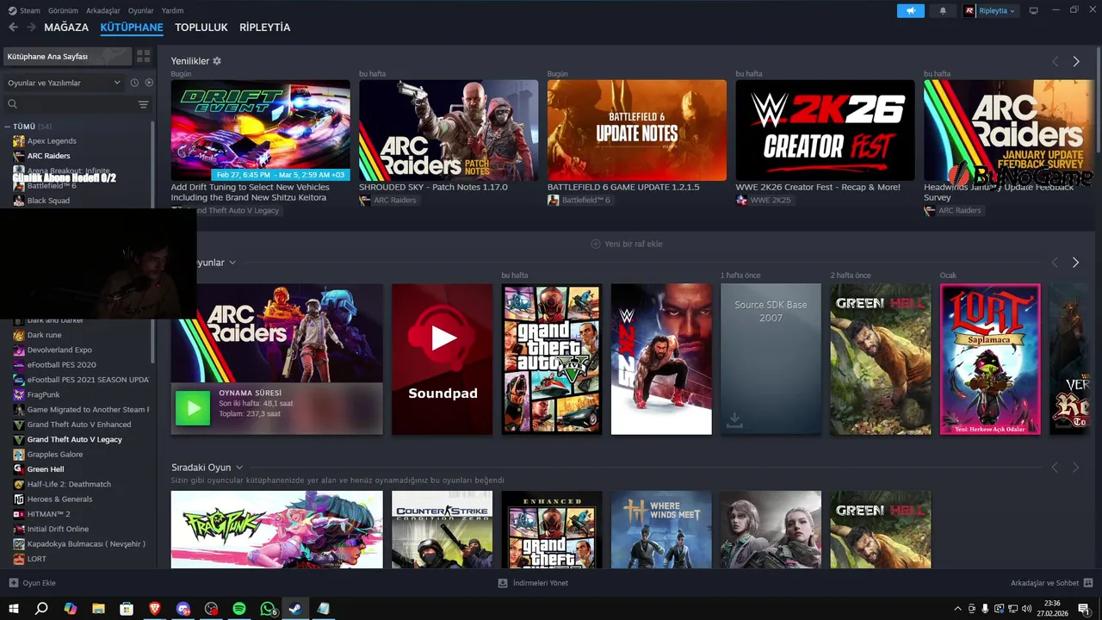Click the green play button for ARC Raiders

click(x=193, y=408)
